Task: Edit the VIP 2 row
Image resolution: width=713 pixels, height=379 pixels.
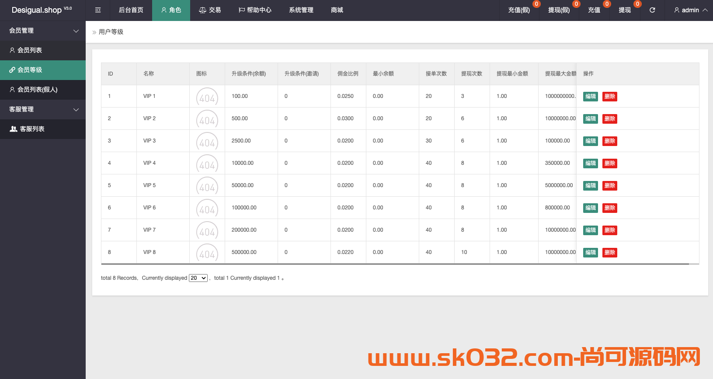Action: coord(591,119)
